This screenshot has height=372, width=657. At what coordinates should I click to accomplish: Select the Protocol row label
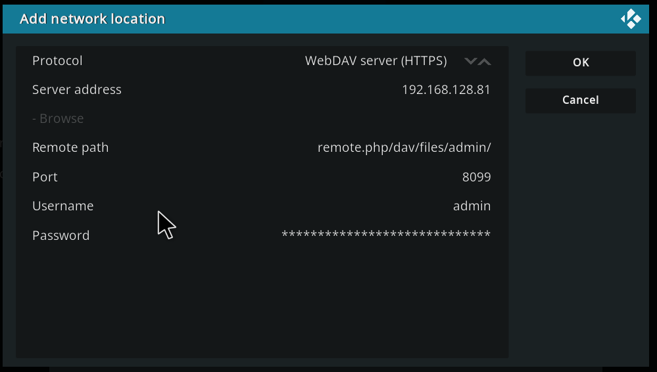(x=57, y=60)
